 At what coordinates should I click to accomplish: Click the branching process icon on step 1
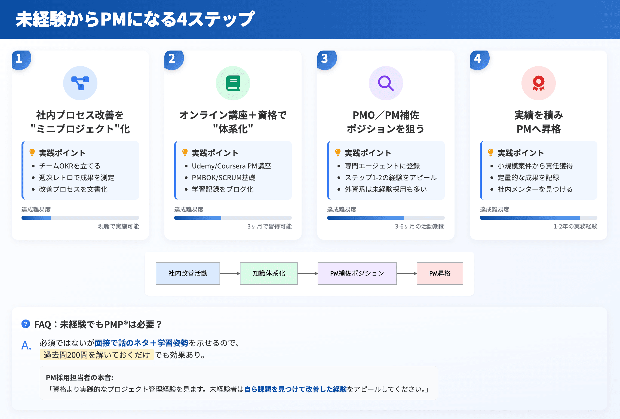(x=80, y=83)
